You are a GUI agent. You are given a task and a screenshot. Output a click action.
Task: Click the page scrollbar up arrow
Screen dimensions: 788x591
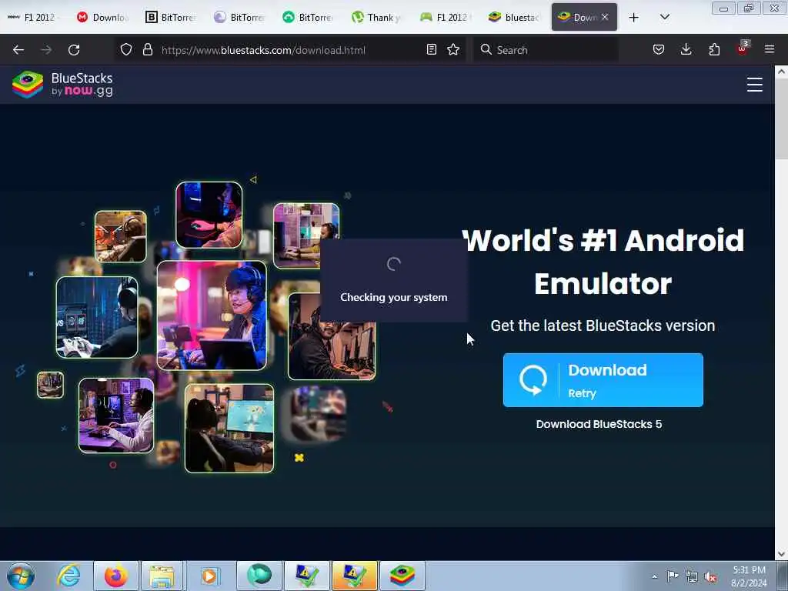click(781, 72)
